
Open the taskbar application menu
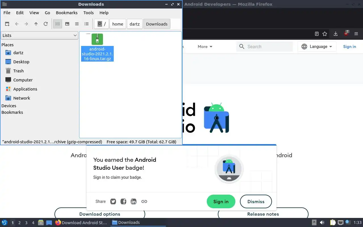click(x=5, y=222)
